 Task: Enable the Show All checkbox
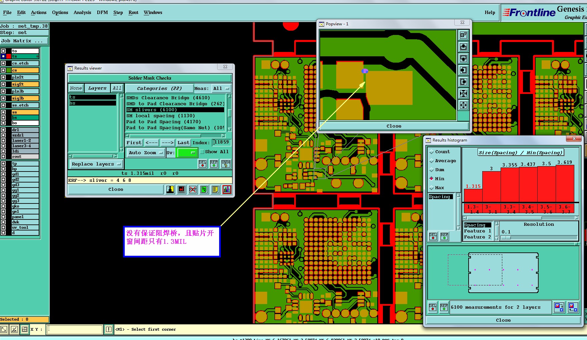tap(202, 152)
